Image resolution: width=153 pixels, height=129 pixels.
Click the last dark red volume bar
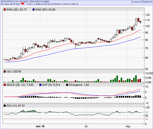[140, 80]
